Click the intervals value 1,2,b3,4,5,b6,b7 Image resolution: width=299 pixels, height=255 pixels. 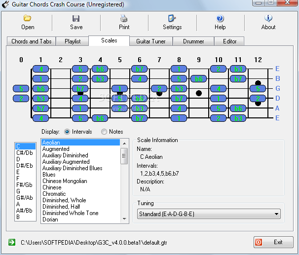tap(159, 174)
